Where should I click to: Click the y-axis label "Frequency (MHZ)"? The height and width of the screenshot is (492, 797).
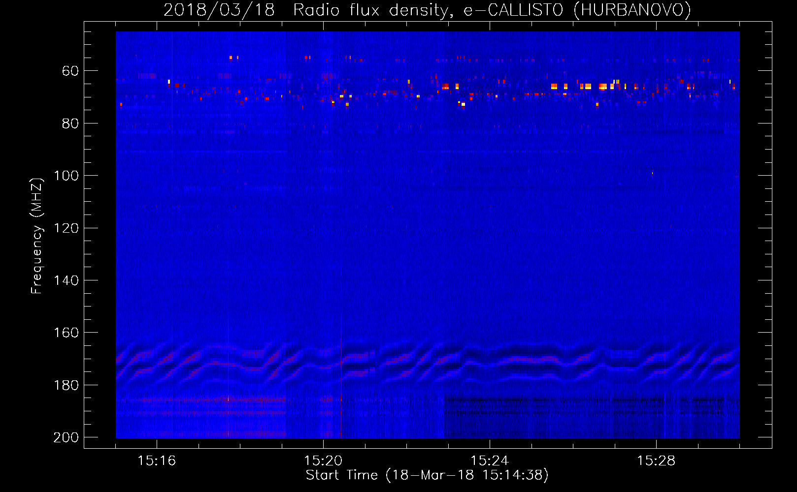tap(37, 236)
